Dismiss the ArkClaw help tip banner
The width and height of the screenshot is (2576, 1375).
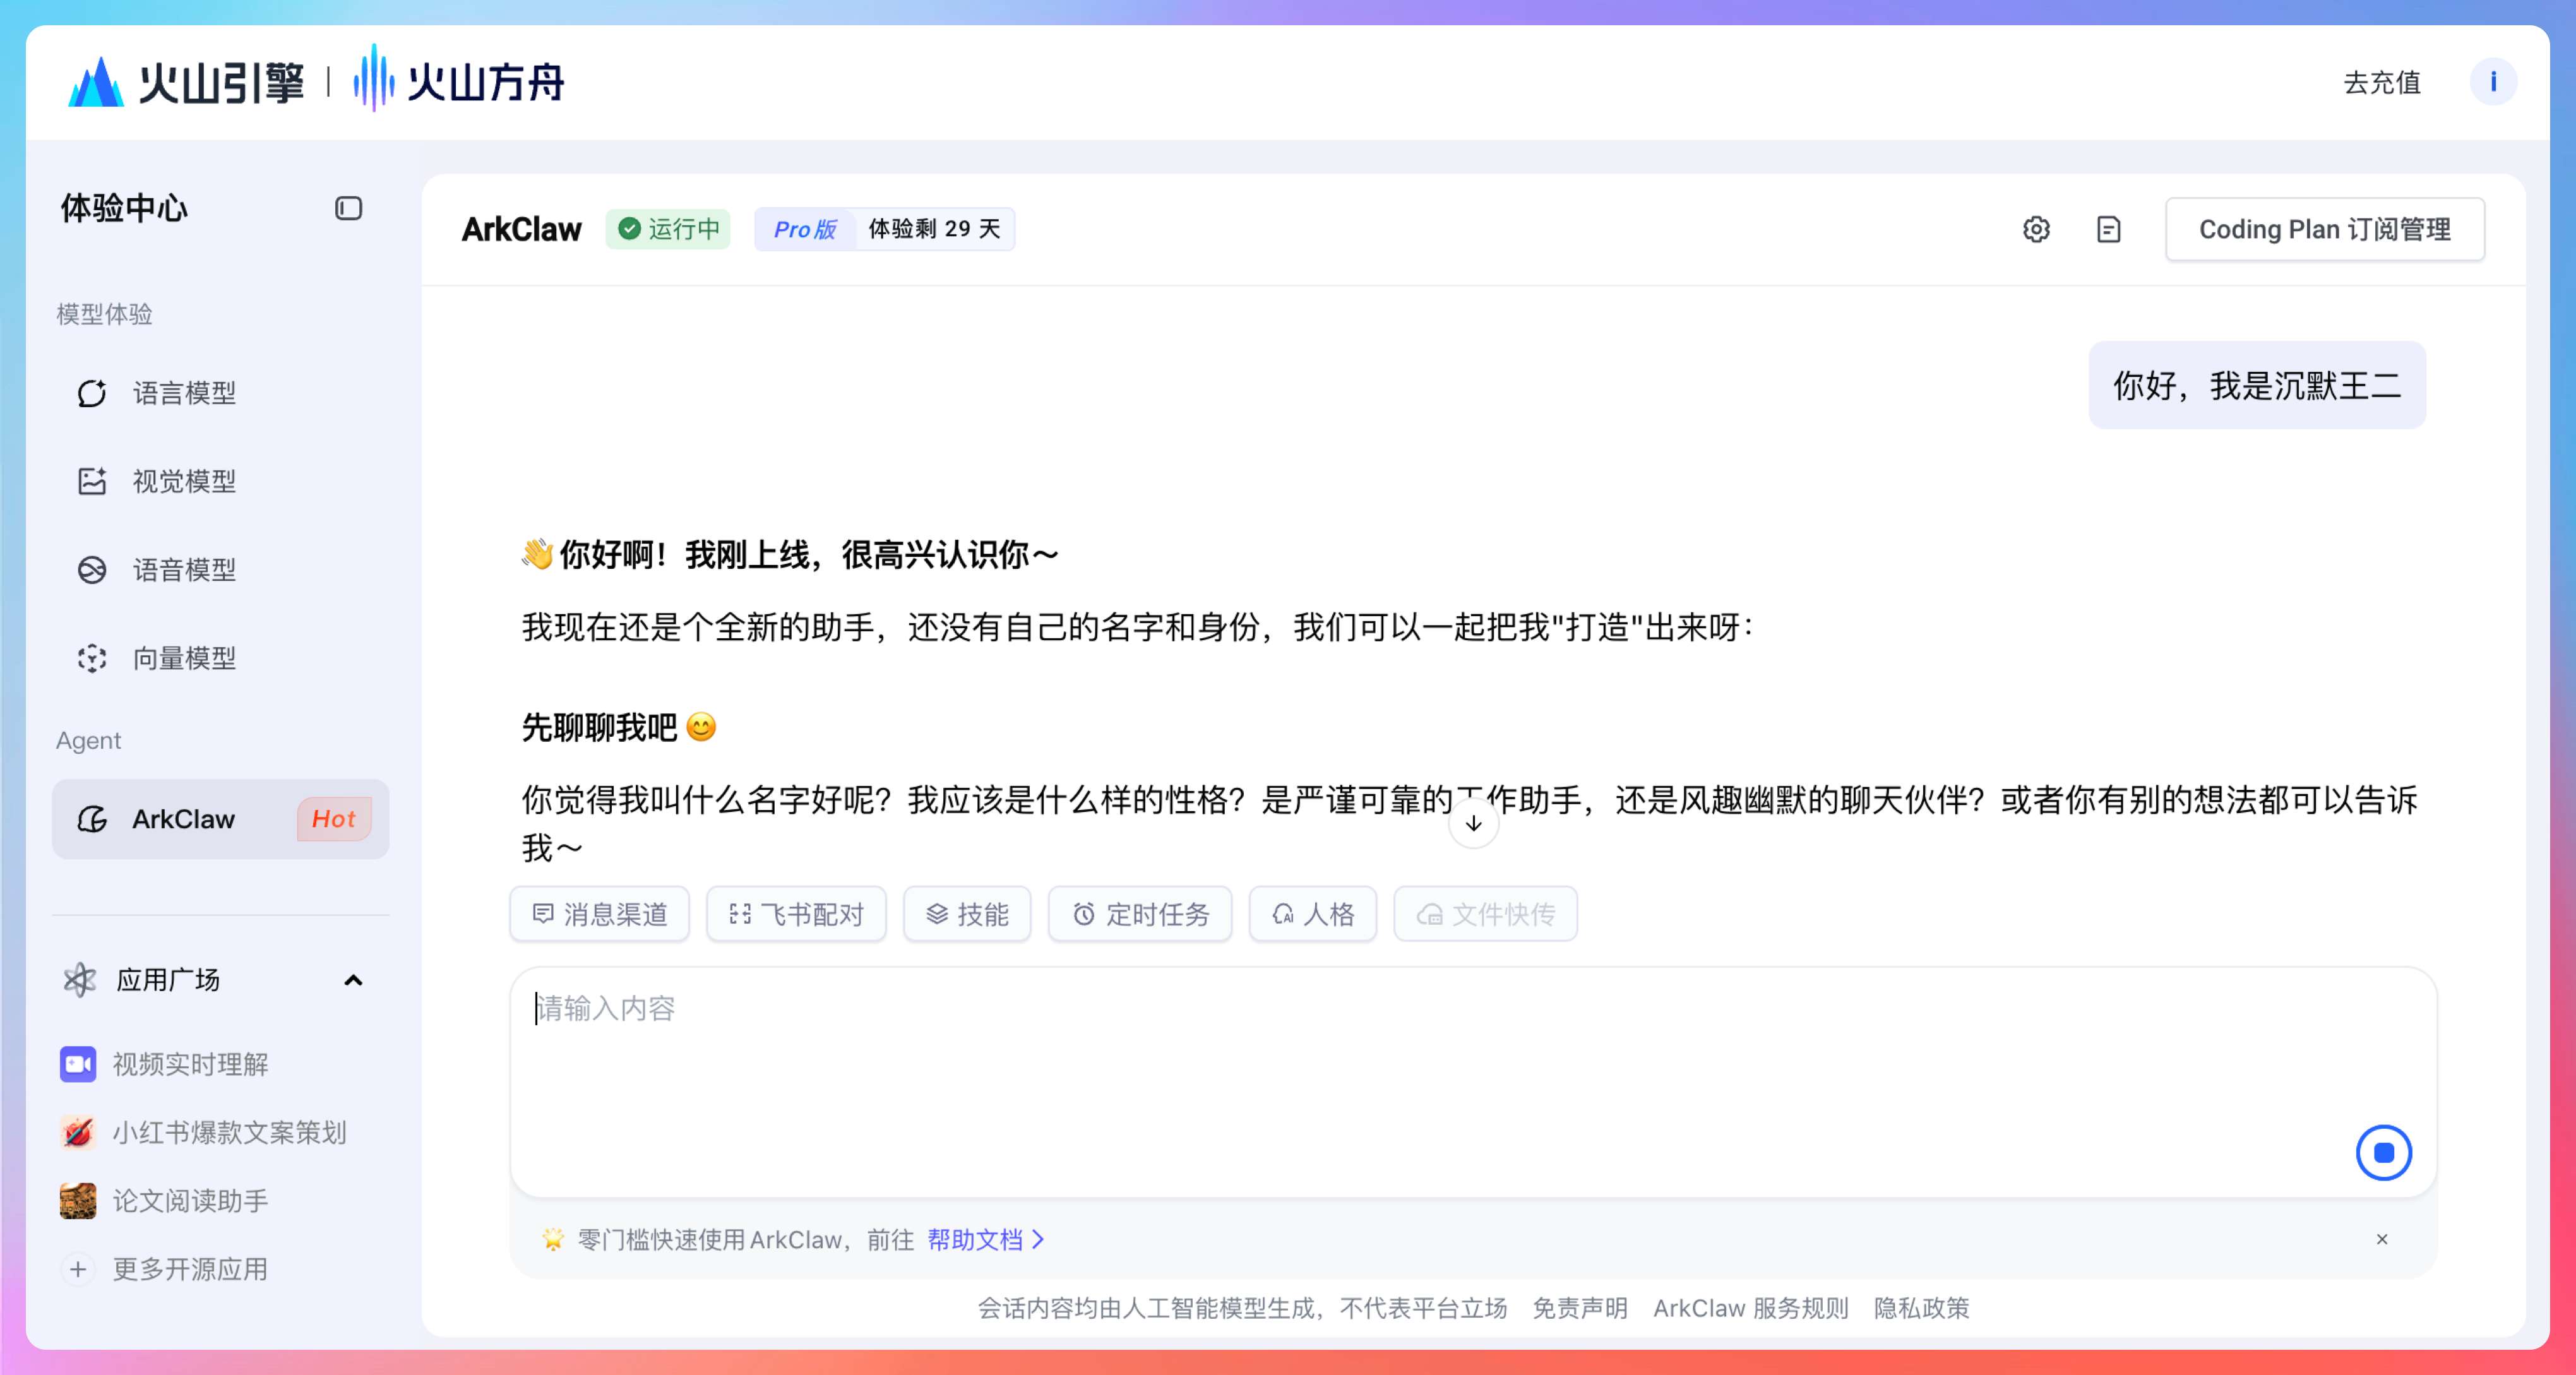coord(2382,1240)
